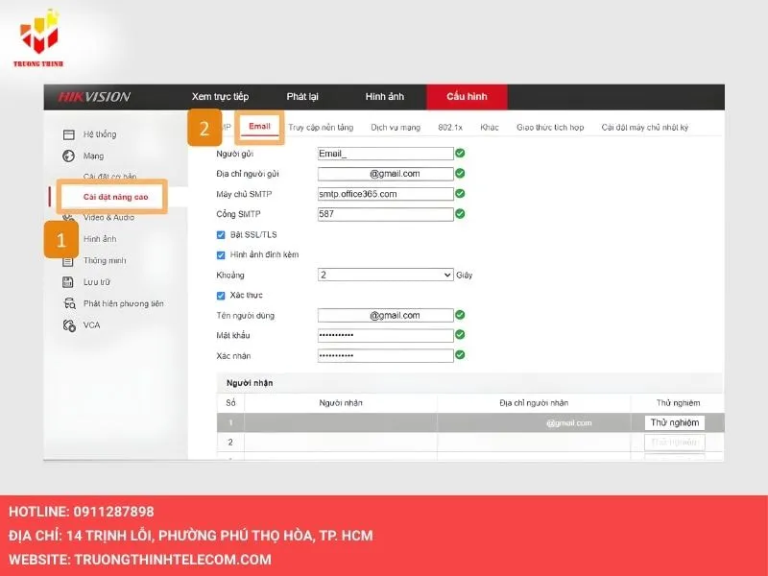Click the Máy chủ SMTP input field
The width and height of the screenshot is (768, 576).
[385, 194]
